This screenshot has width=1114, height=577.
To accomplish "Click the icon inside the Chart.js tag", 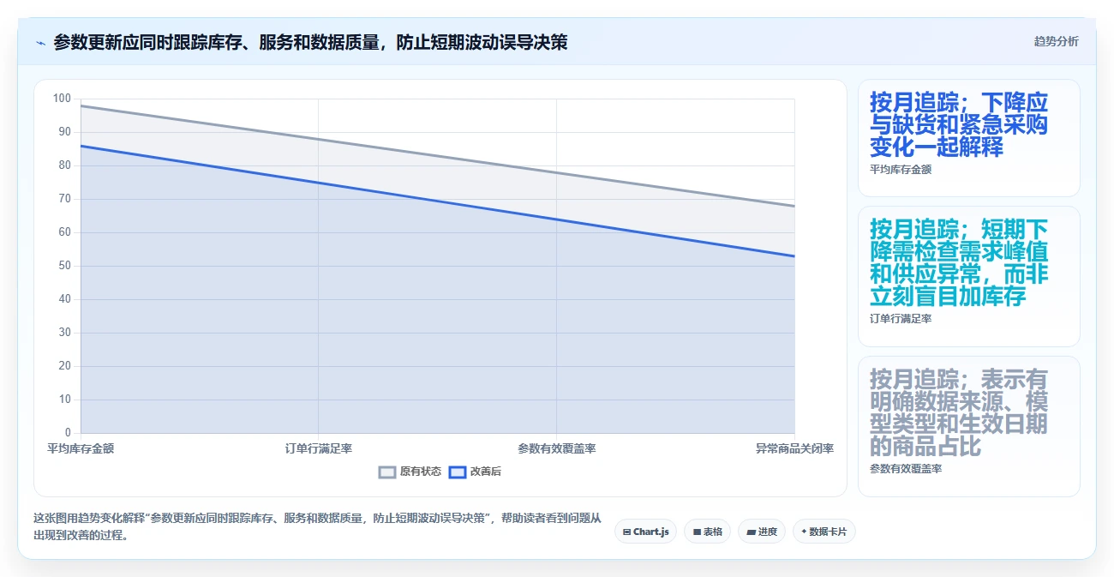I will [627, 532].
